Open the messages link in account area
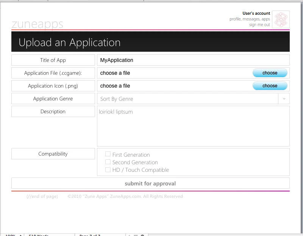This screenshot has width=303, height=236. [x=251, y=19]
